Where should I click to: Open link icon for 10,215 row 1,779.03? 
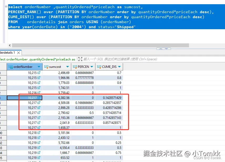pos(39,83)
